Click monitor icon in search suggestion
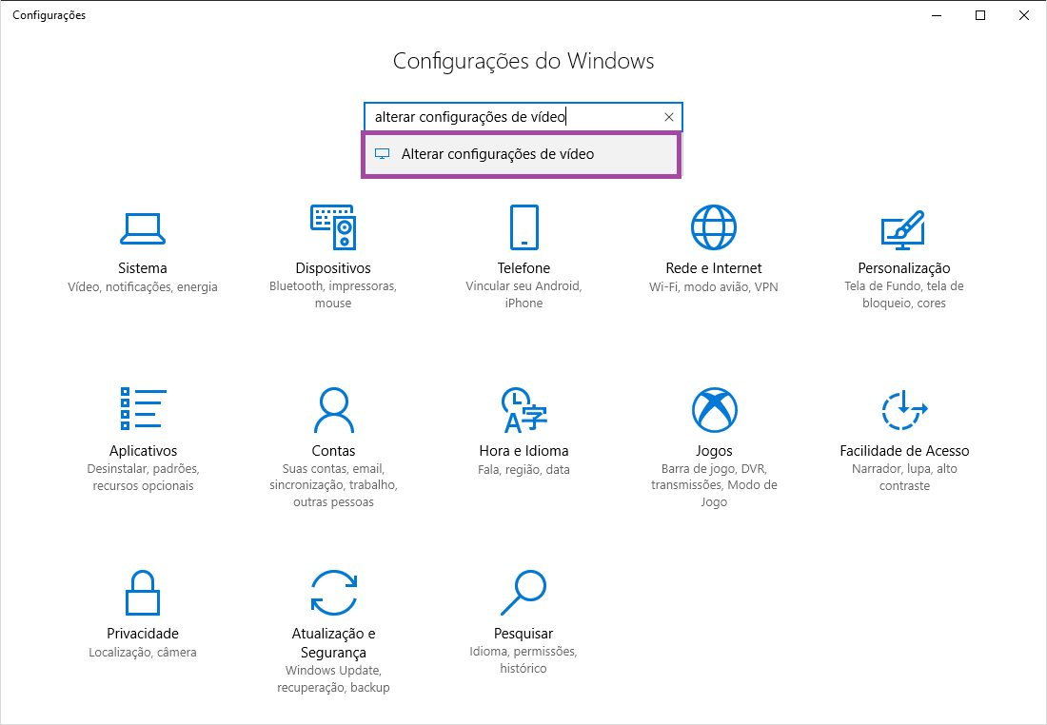The image size is (1047, 725). [x=382, y=153]
